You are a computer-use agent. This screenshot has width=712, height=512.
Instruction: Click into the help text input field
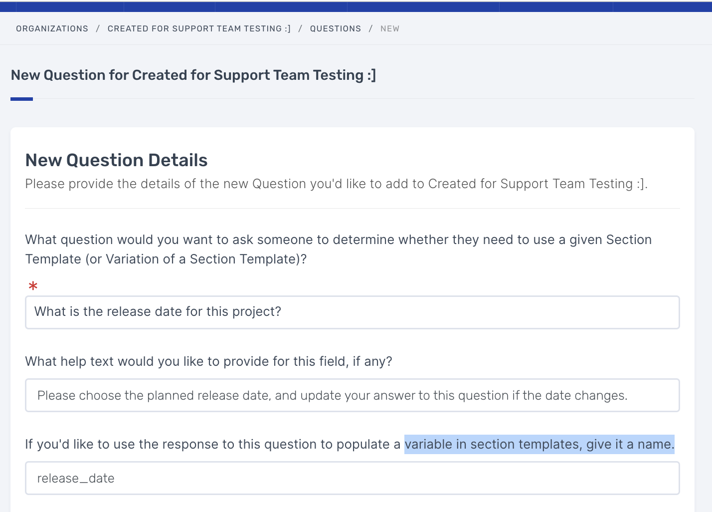tap(353, 395)
